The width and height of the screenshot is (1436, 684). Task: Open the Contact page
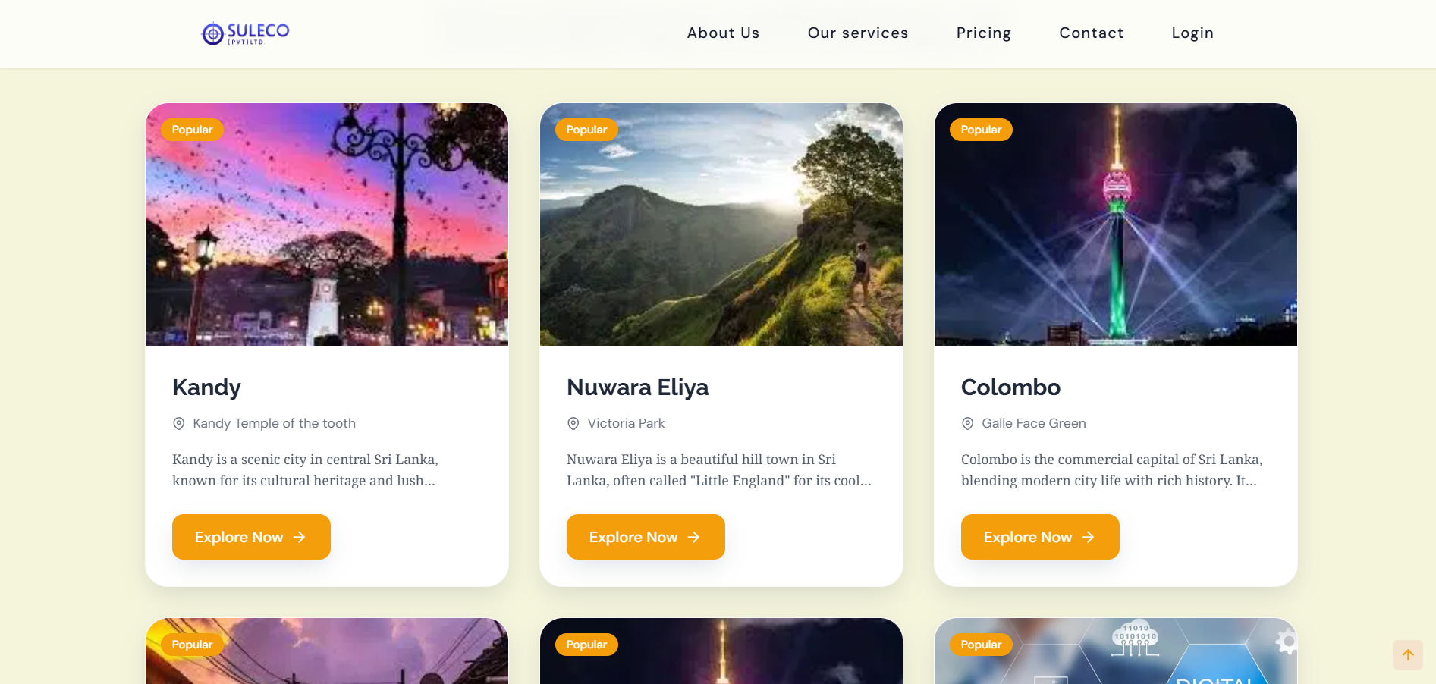click(1091, 33)
